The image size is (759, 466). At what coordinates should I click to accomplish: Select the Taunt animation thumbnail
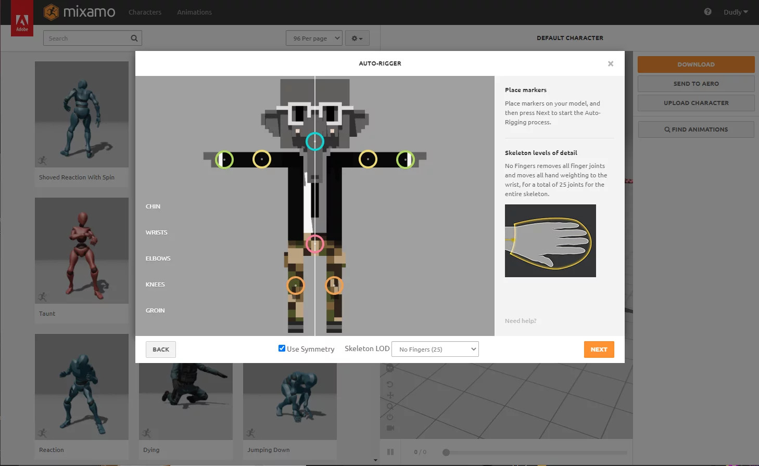tap(82, 251)
